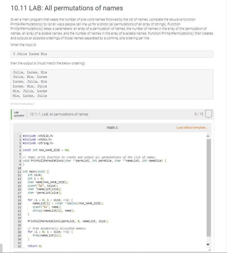Click output line 'Lucas, Julia, Mia'
The image size is (227, 253).
[30, 81]
